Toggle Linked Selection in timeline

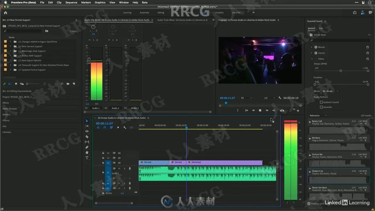[111, 127]
